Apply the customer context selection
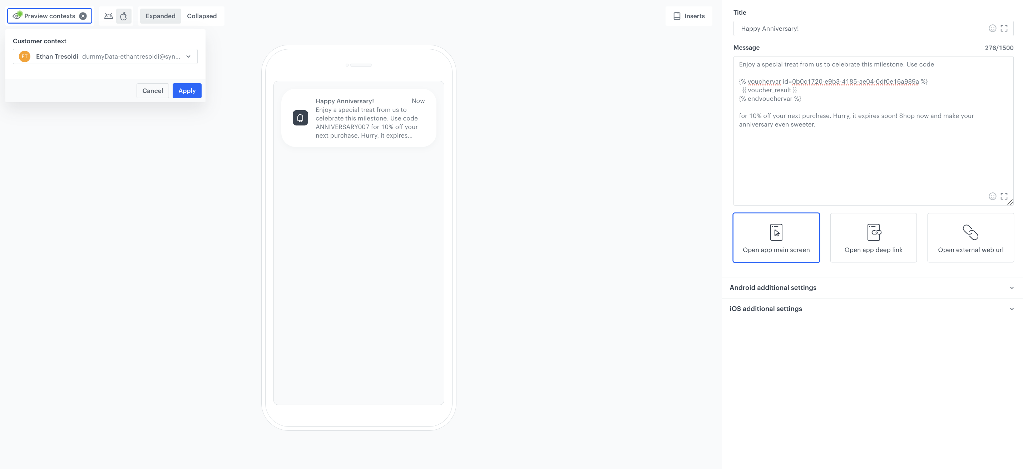Image resolution: width=1023 pixels, height=469 pixels. (187, 90)
